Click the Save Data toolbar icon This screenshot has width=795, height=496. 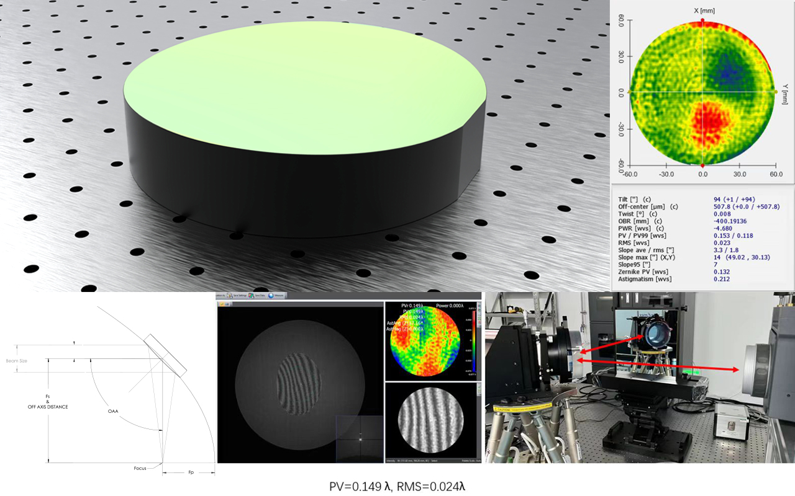pyautogui.click(x=252, y=296)
